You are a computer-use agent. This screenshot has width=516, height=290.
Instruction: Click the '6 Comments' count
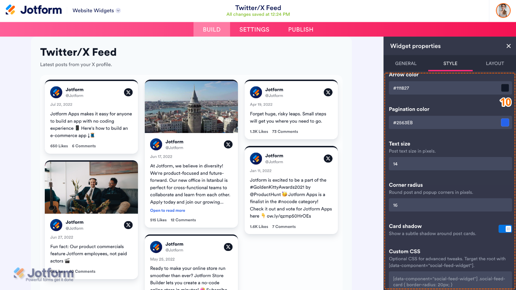point(84,146)
